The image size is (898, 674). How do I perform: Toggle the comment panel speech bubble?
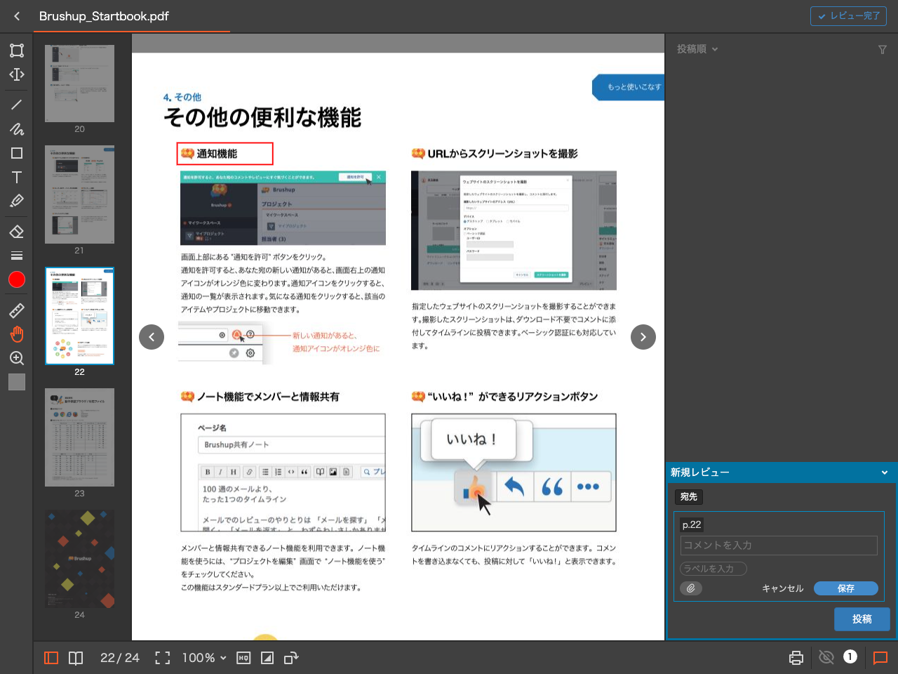coord(880,658)
